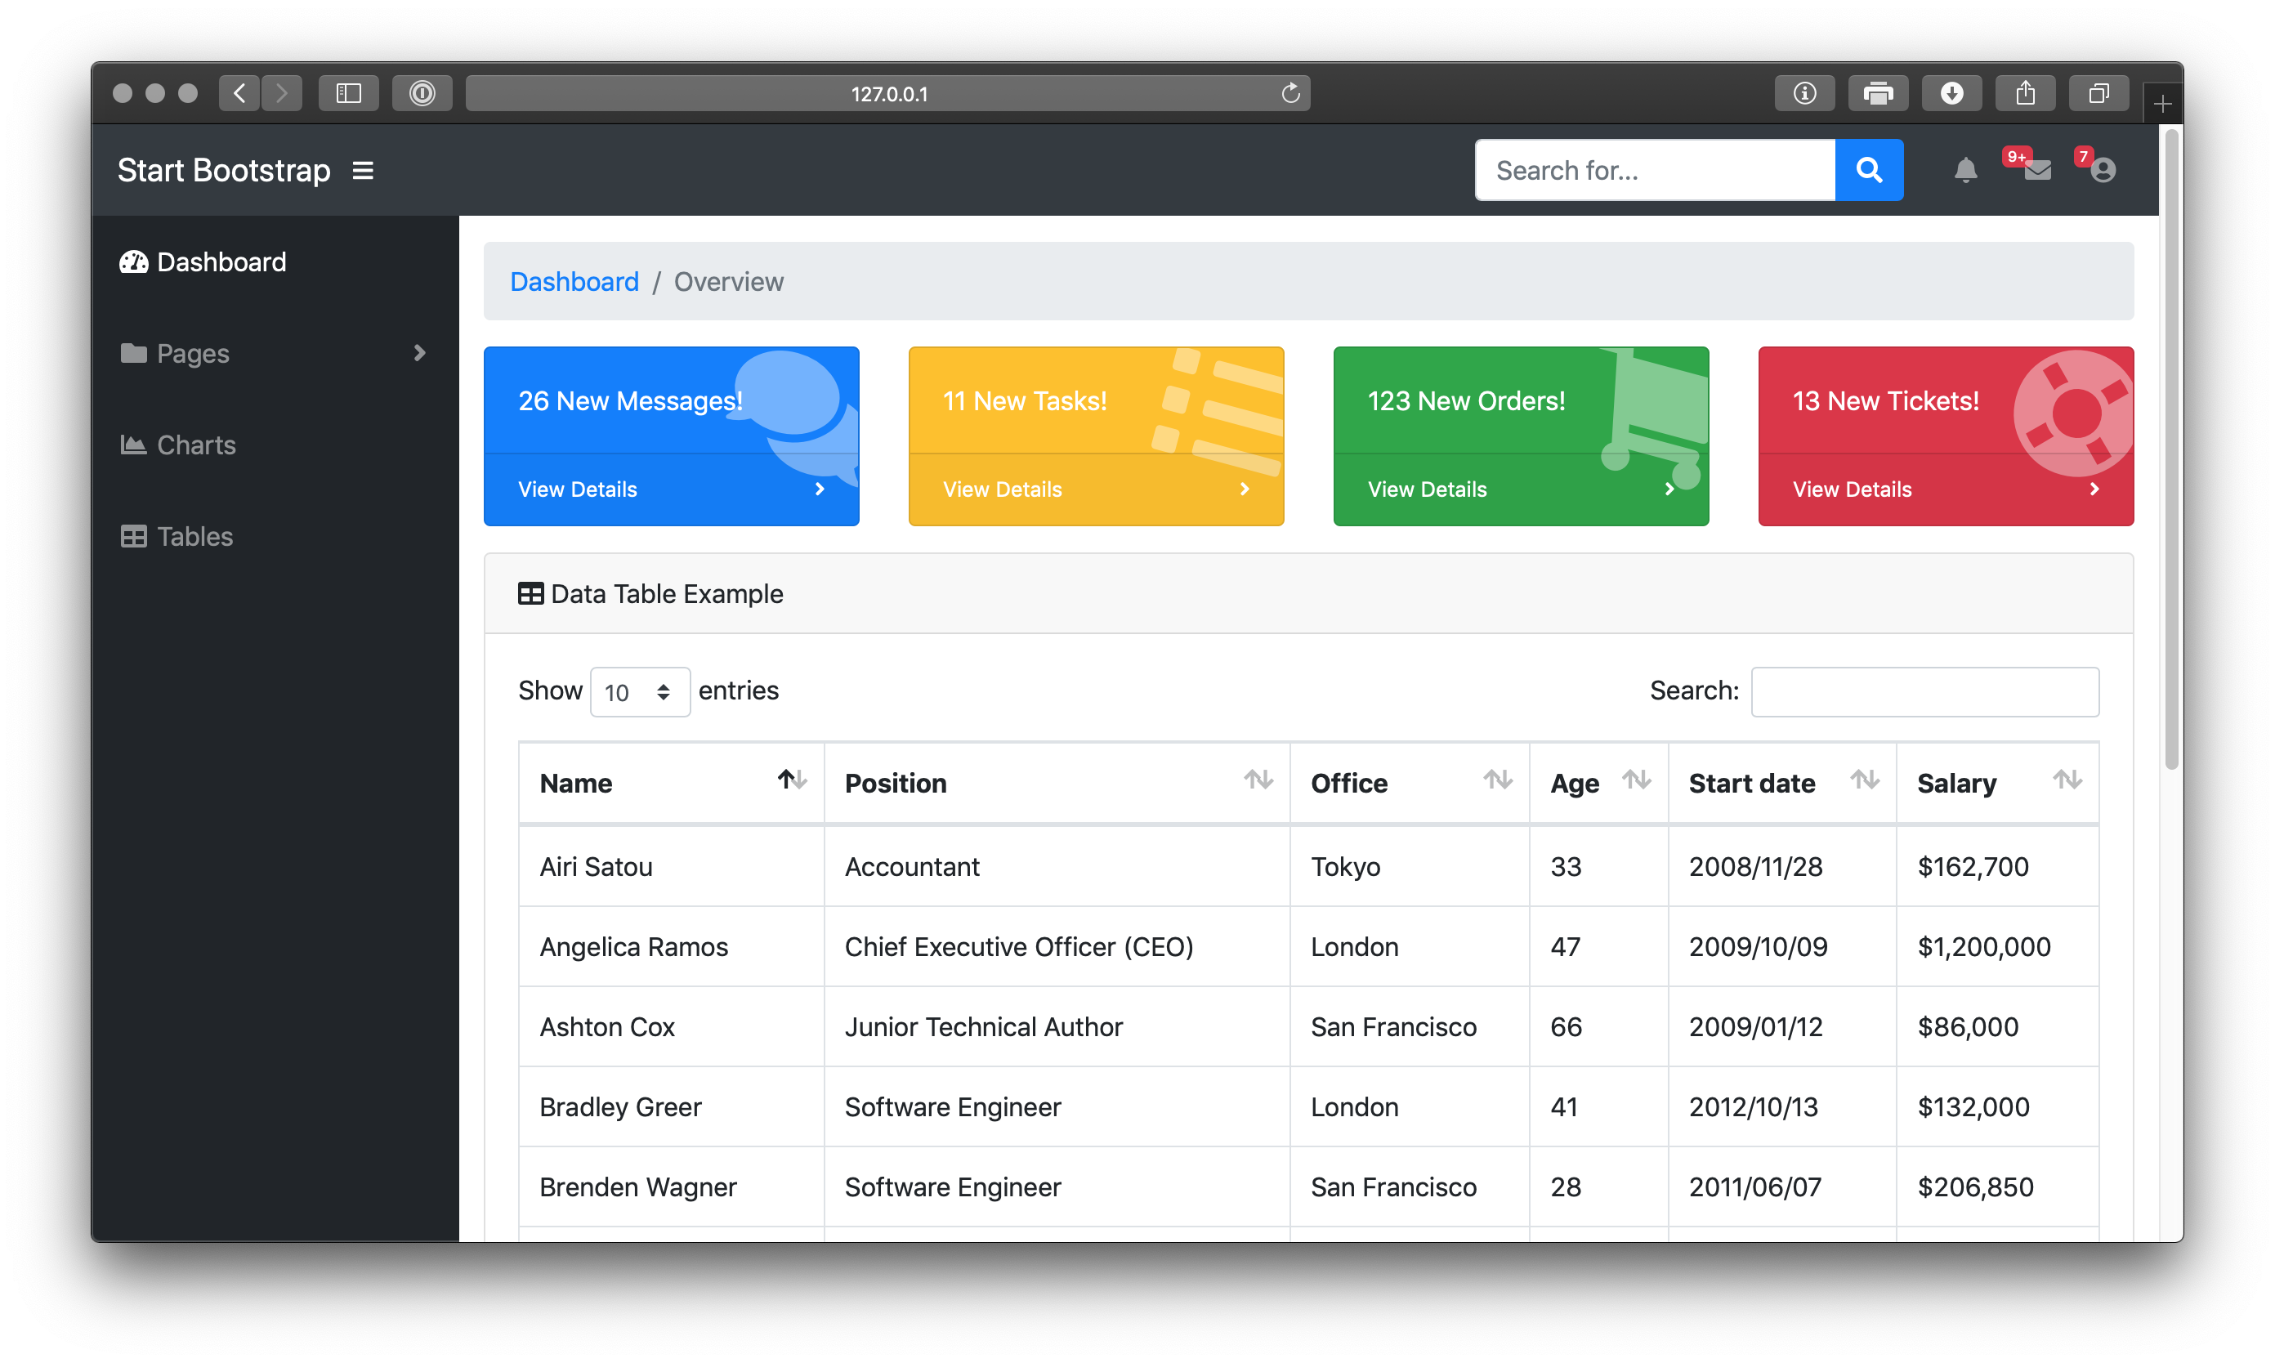The height and width of the screenshot is (1363, 2275).
Task: Click the search magnifier icon
Action: [x=1870, y=169]
